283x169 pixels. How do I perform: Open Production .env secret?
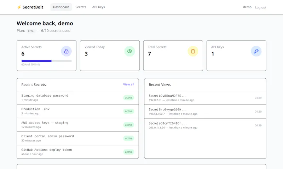(78, 111)
